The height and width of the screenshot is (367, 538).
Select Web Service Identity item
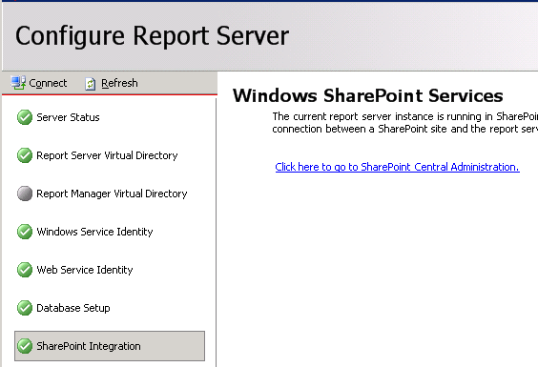coord(85,270)
